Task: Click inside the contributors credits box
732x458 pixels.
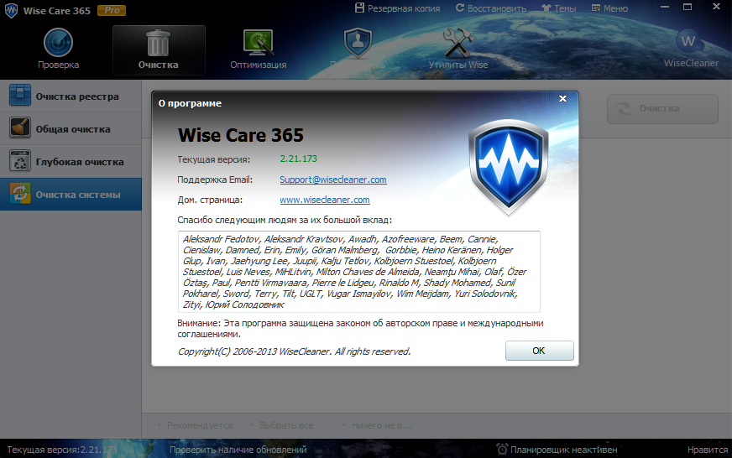Action: pyautogui.click(x=358, y=272)
